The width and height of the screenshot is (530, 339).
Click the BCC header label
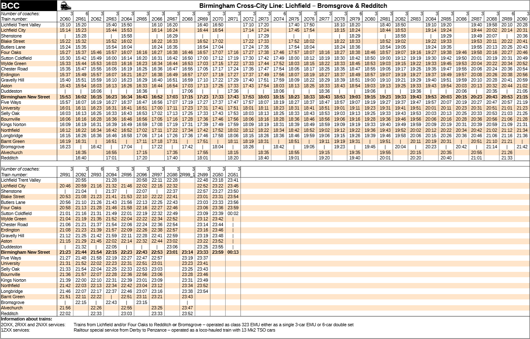[10, 6]
